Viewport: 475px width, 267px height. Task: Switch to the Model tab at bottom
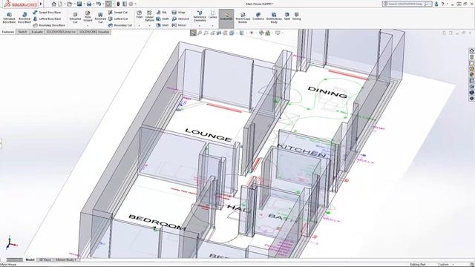click(x=30, y=260)
